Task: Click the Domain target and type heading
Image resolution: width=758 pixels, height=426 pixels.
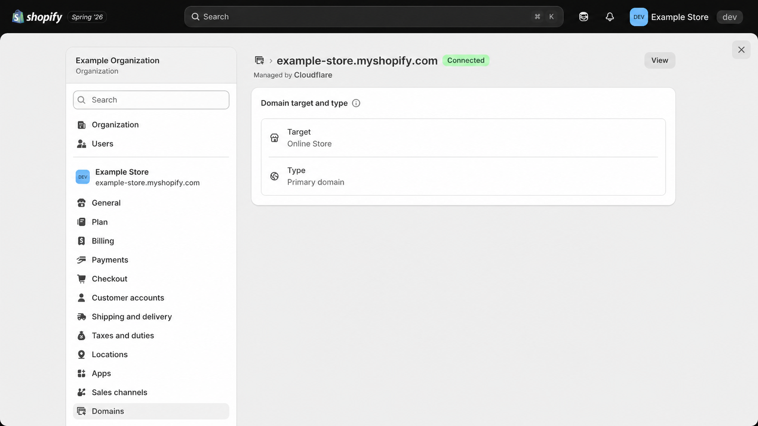Action: (x=304, y=103)
